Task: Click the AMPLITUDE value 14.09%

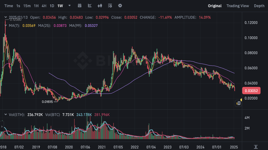Action: point(205,17)
